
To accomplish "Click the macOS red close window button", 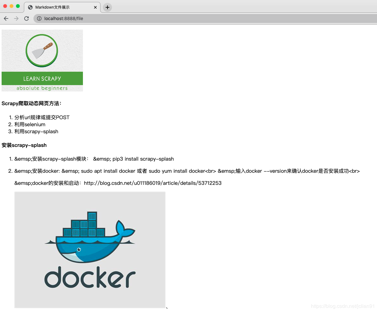I will [5, 6].
